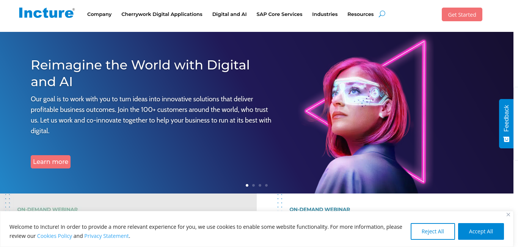Click the Learn more button

(x=50, y=162)
